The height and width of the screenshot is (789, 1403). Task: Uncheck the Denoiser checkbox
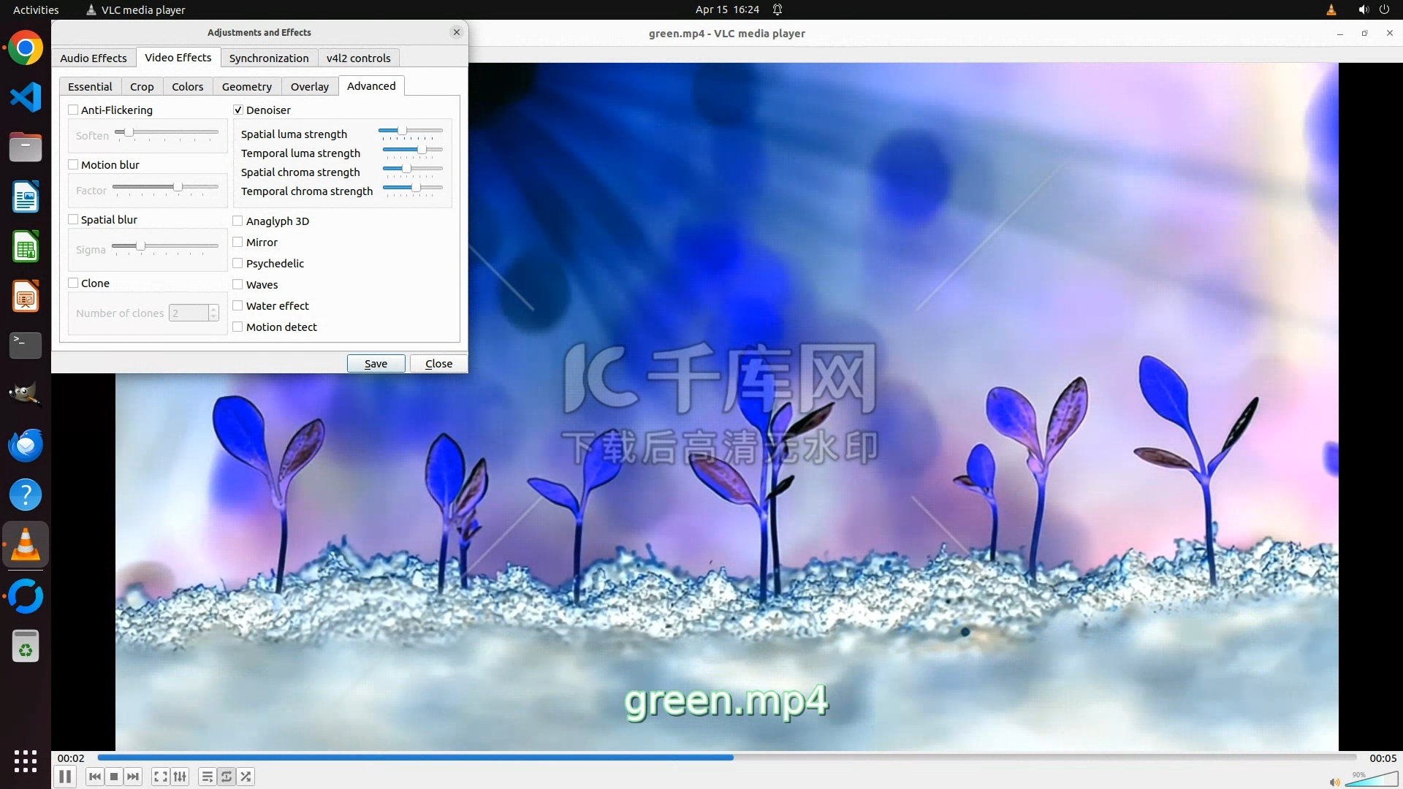click(x=238, y=110)
